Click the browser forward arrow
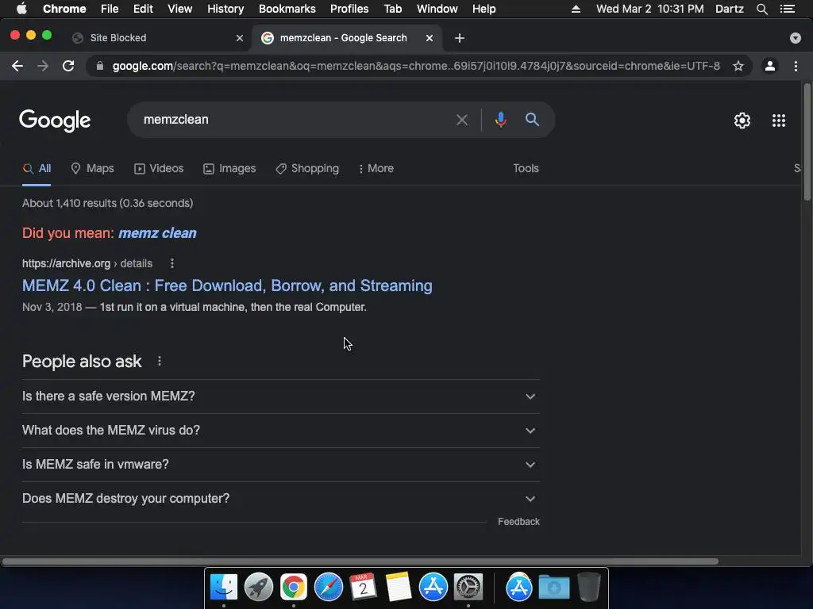Viewport: 813px width, 609px height. (x=43, y=66)
